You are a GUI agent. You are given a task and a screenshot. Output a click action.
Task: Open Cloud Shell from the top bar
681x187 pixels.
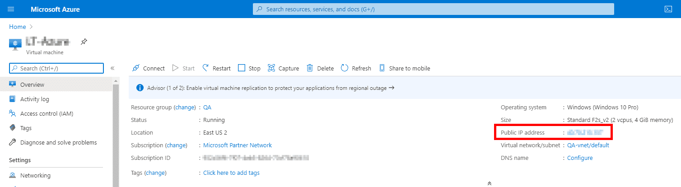click(669, 9)
